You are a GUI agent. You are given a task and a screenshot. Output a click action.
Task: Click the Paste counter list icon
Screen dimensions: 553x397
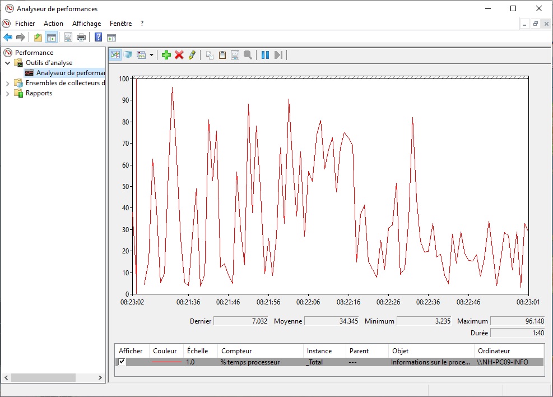[222, 55]
